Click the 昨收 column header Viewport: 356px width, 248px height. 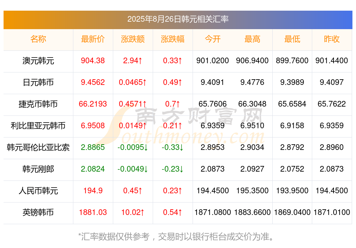coord(332,39)
